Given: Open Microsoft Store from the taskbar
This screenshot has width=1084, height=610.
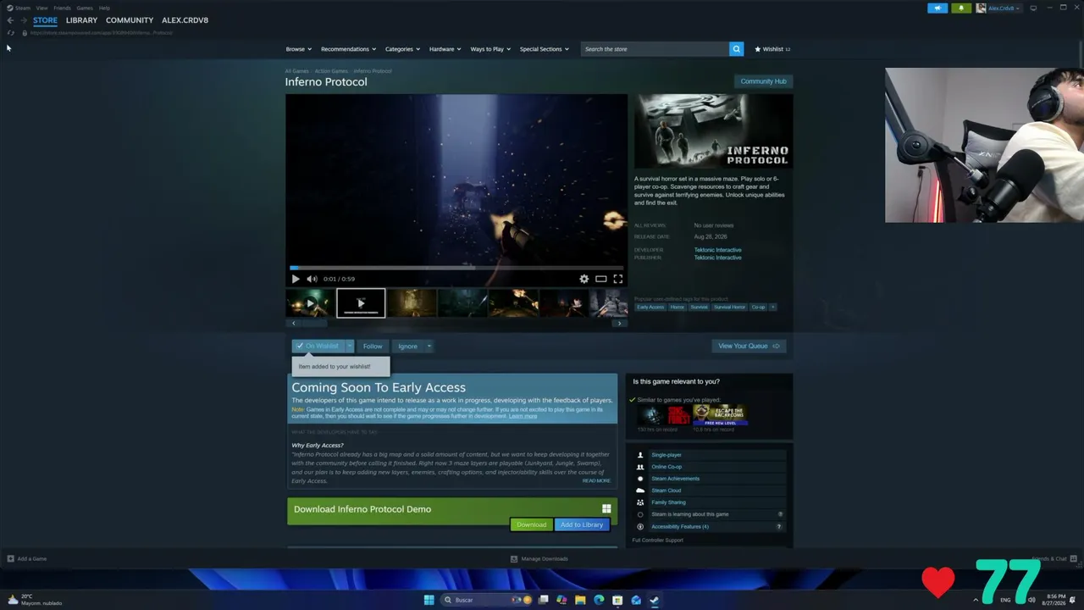Looking at the screenshot, I should 617,600.
